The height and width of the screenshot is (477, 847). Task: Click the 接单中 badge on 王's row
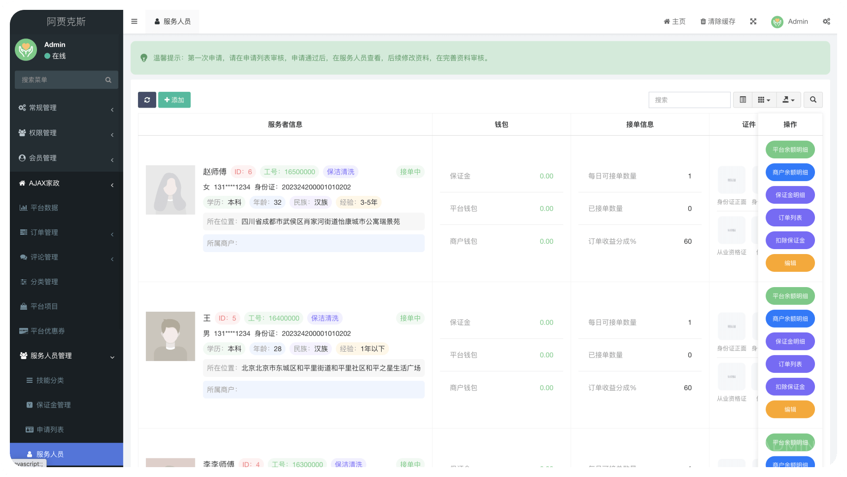coord(410,318)
